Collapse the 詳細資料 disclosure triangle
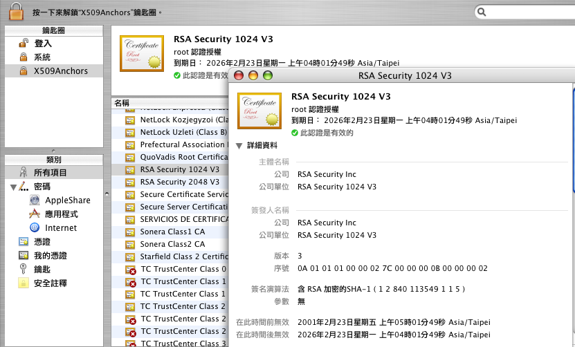 239,146
